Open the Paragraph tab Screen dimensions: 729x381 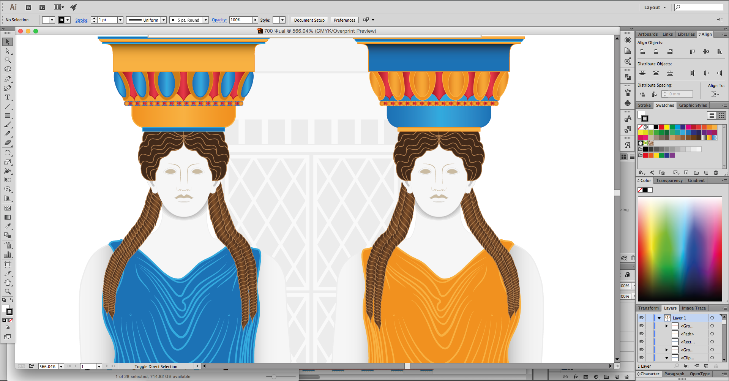pyautogui.click(x=674, y=374)
